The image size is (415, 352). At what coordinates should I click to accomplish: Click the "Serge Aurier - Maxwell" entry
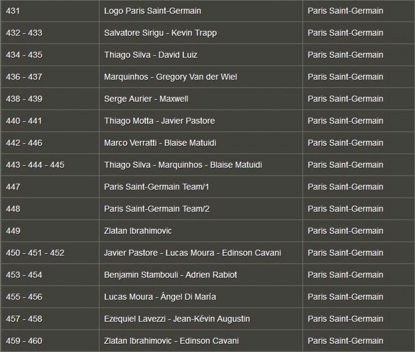(x=146, y=99)
